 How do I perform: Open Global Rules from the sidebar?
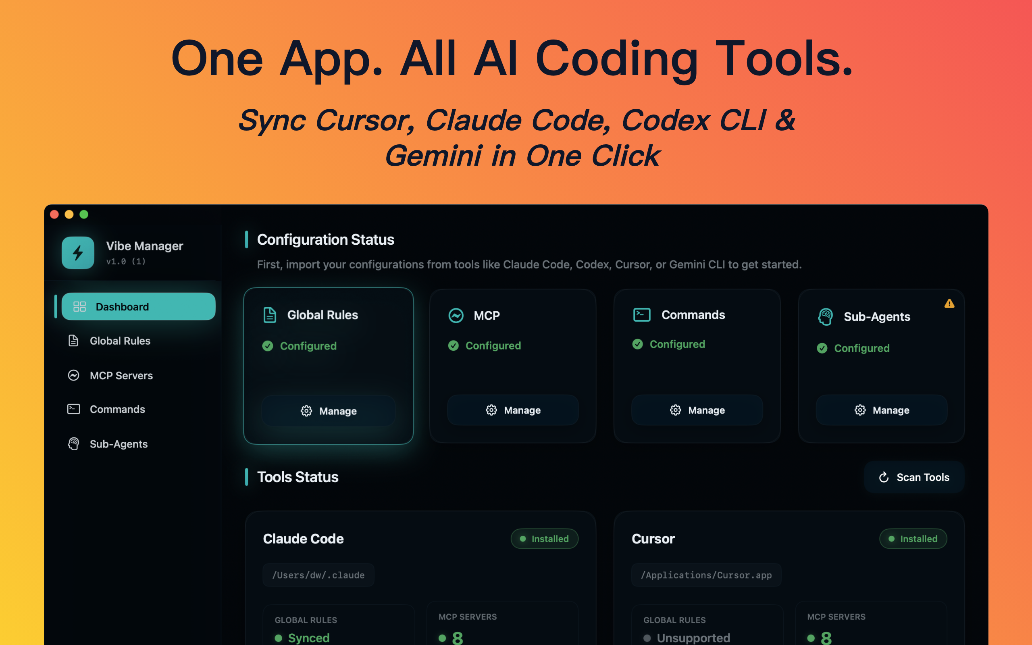(x=119, y=341)
